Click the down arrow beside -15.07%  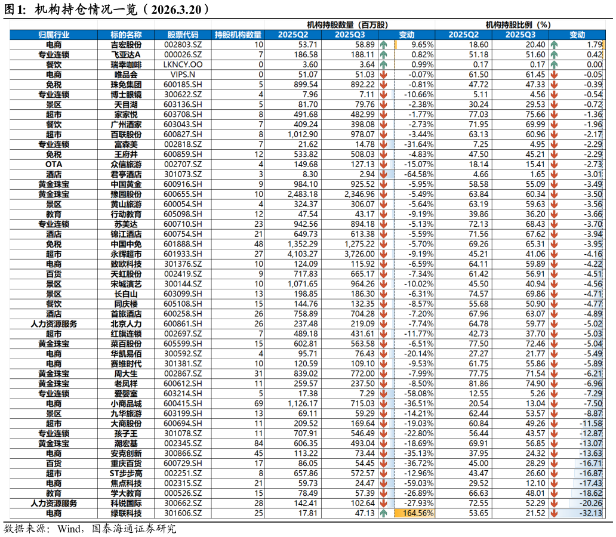pos(383,165)
